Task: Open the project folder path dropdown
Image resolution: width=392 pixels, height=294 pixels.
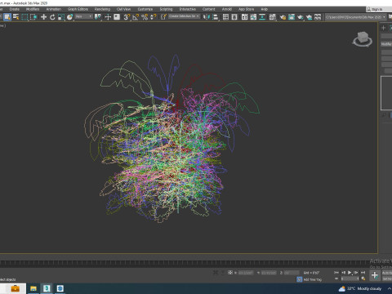Action: point(355,17)
